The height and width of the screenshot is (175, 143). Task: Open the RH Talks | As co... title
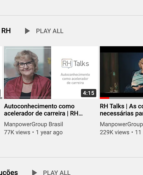click(x=121, y=110)
